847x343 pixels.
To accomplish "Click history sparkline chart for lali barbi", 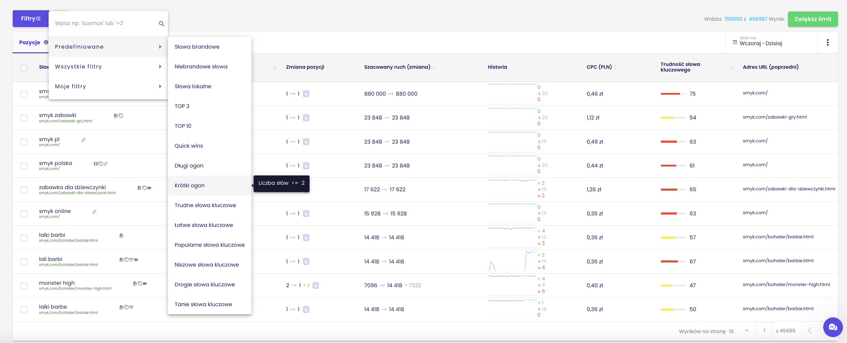I will (x=512, y=261).
